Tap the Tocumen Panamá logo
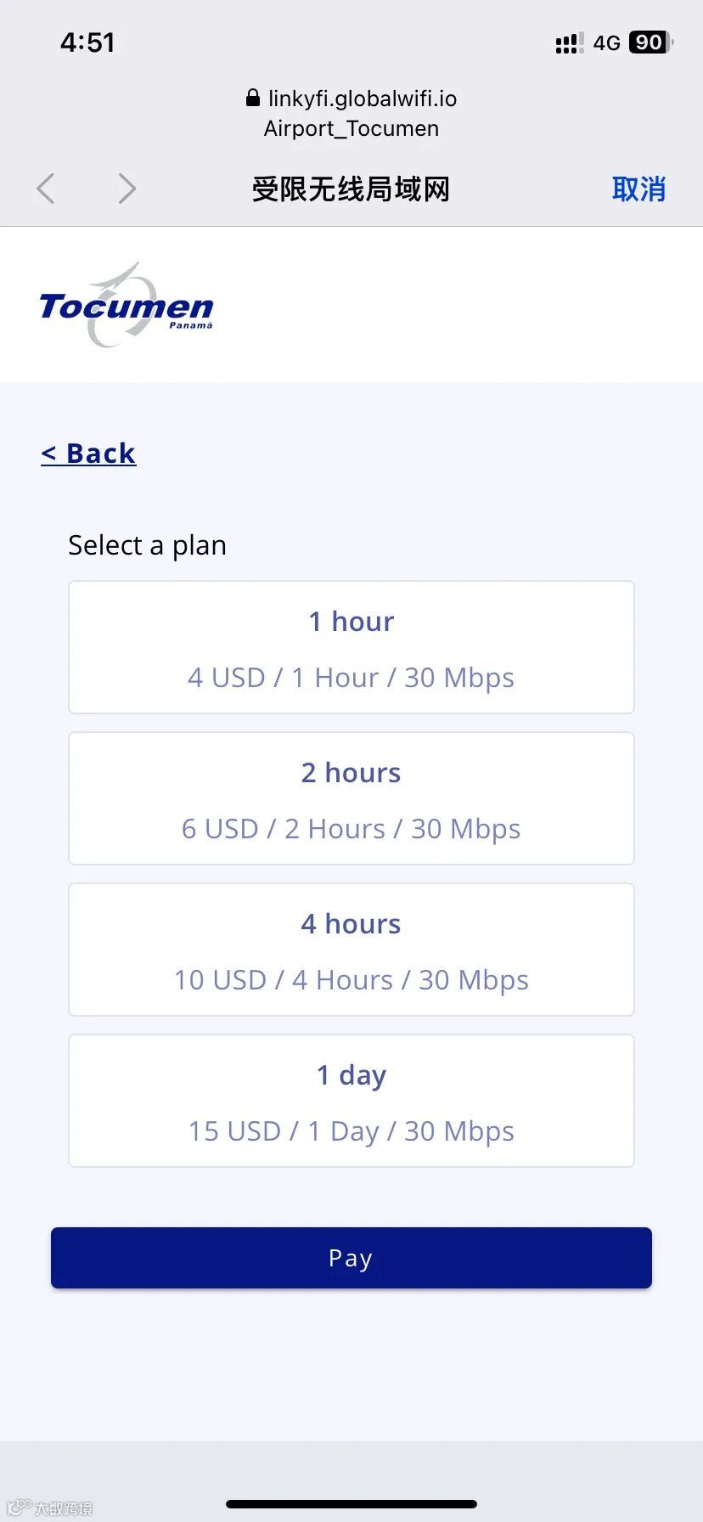Image resolution: width=703 pixels, height=1522 pixels. pyautogui.click(x=126, y=305)
